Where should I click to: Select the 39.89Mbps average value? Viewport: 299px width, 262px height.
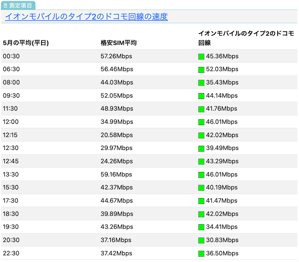click(117, 214)
